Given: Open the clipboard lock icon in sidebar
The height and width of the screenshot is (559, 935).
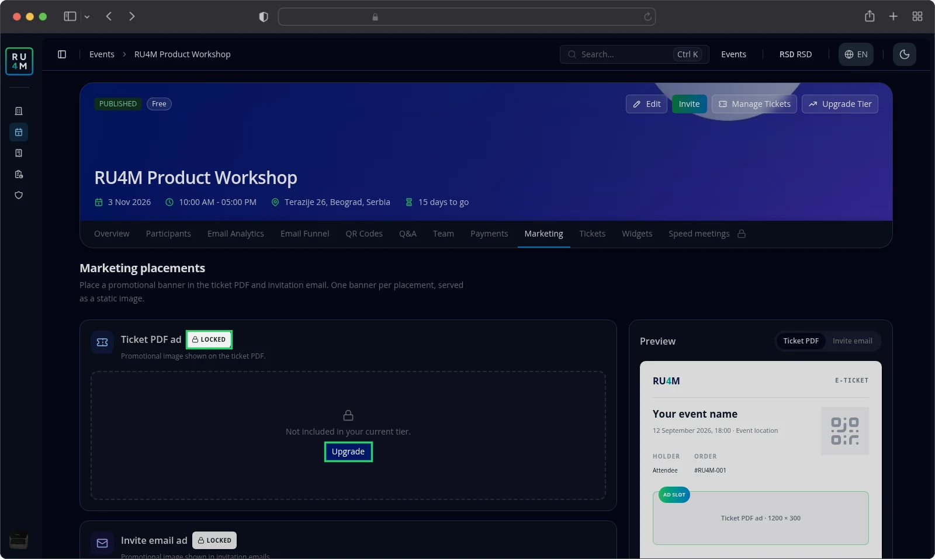Looking at the screenshot, I should pos(19,174).
